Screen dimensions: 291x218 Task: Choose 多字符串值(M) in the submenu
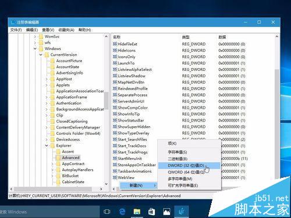(189, 178)
